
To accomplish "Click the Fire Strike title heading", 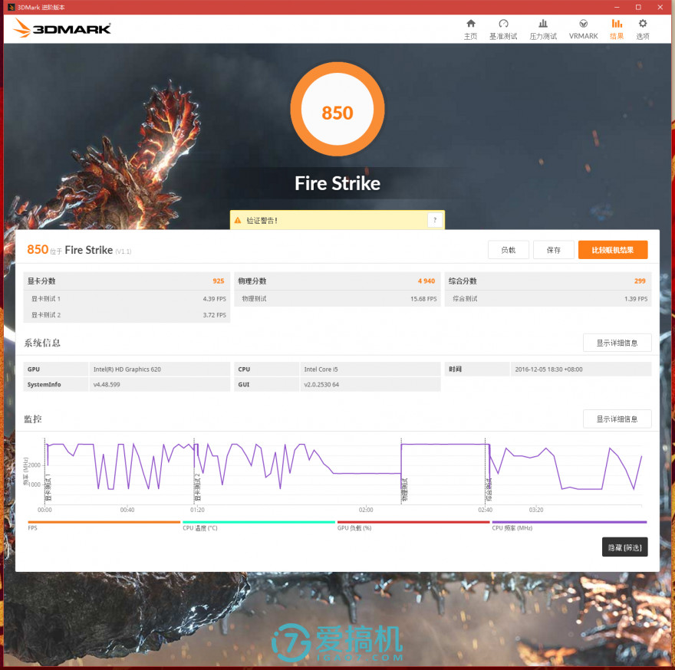I will pos(337,183).
